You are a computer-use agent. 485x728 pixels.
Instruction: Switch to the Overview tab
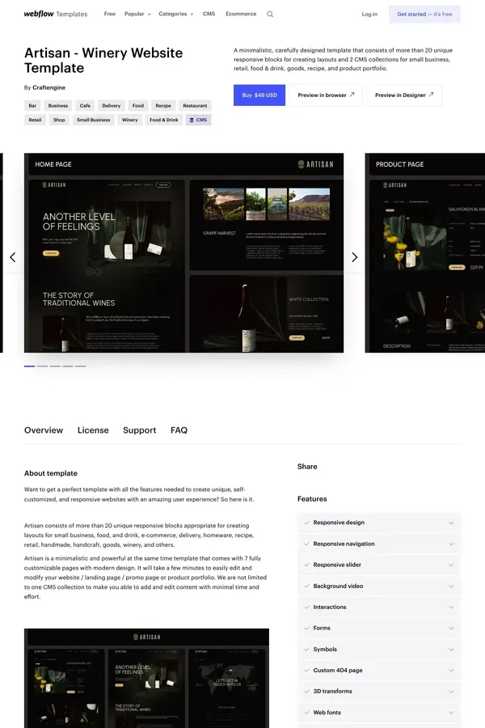tap(44, 430)
